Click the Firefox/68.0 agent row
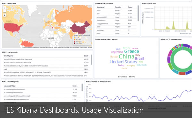 (46, 66)
